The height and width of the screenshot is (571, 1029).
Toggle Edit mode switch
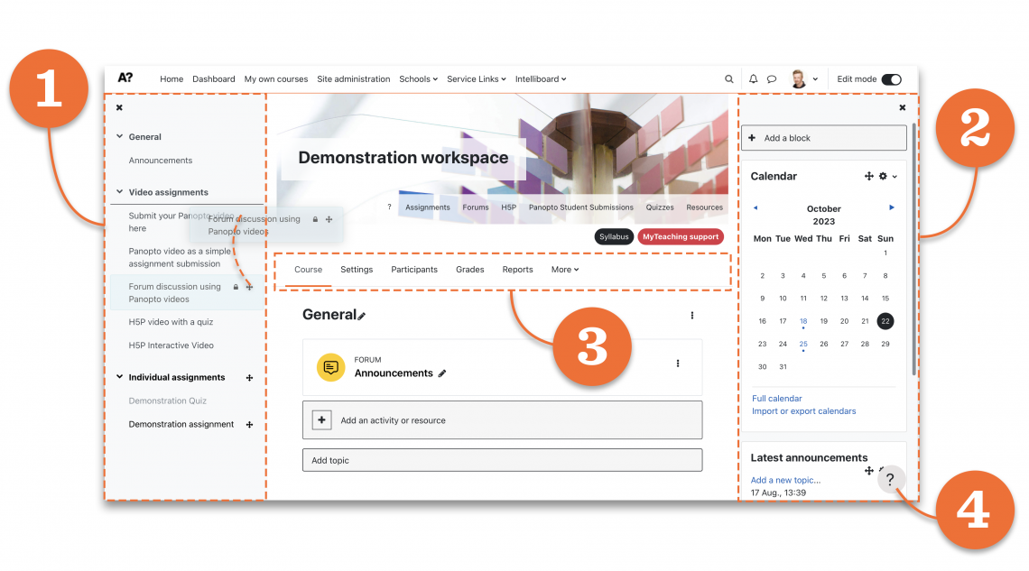click(x=891, y=79)
